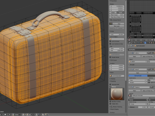Image resolution: width=155 pixels, height=116 pixels.
Task: Toggle Subsurf modifier viewport visibility
Action: (x=151, y=69)
